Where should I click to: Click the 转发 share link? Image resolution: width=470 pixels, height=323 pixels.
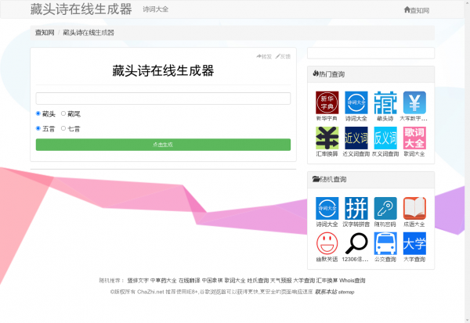[x=264, y=56]
